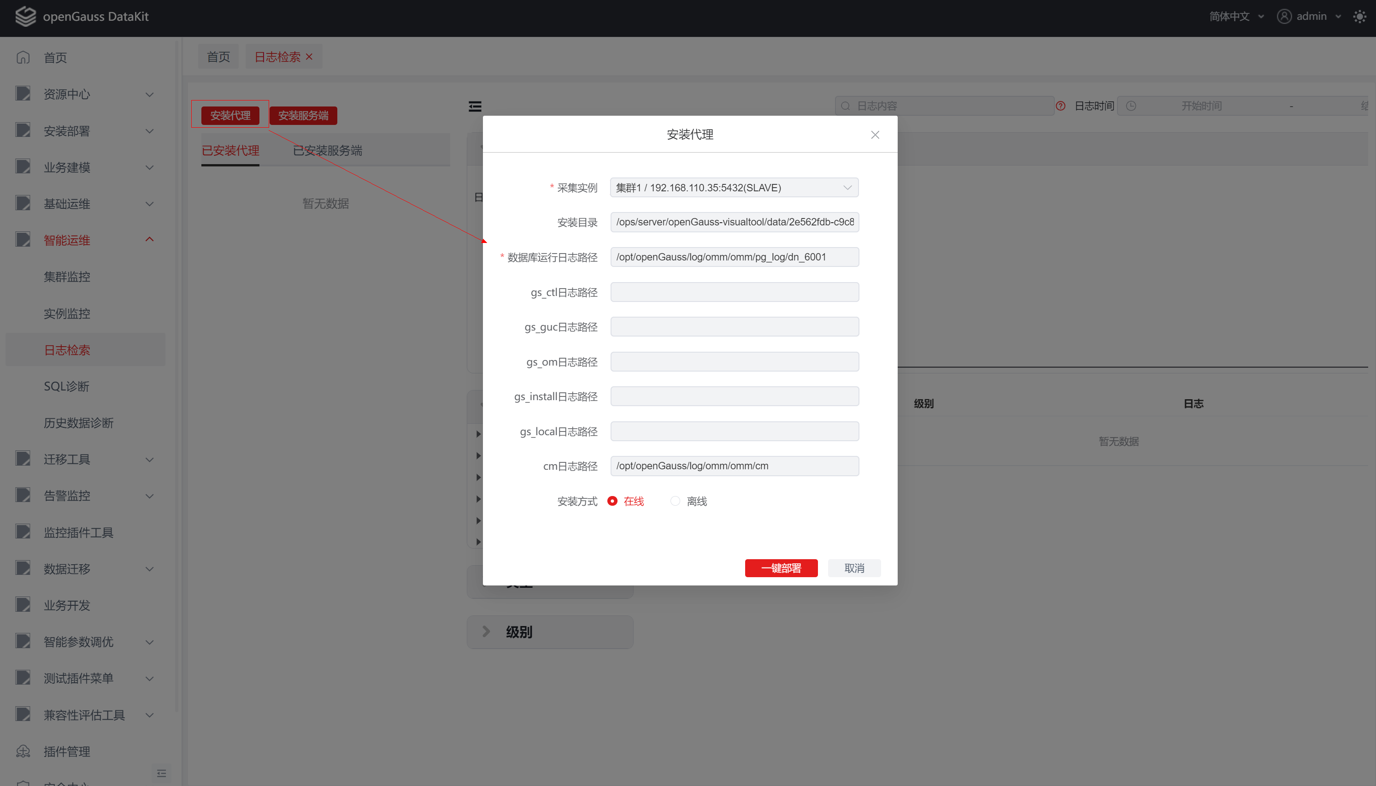Open the 采集实例 dropdown
The image size is (1376, 786).
click(x=734, y=188)
